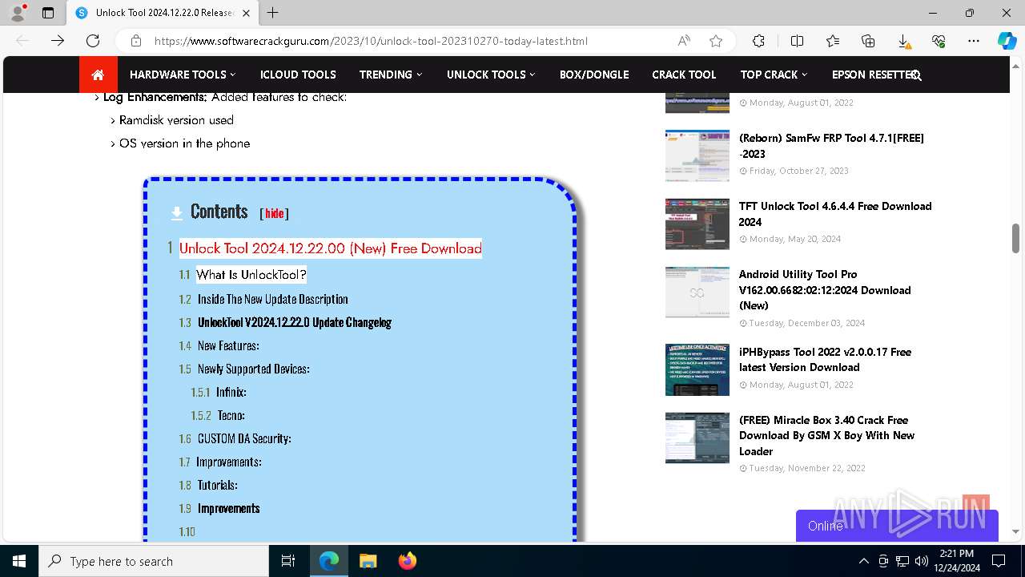Click the Miracle Box thumbnail image
Viewport: 1025px width, 577px height.
pyautogui.click(x=697, y=438)
